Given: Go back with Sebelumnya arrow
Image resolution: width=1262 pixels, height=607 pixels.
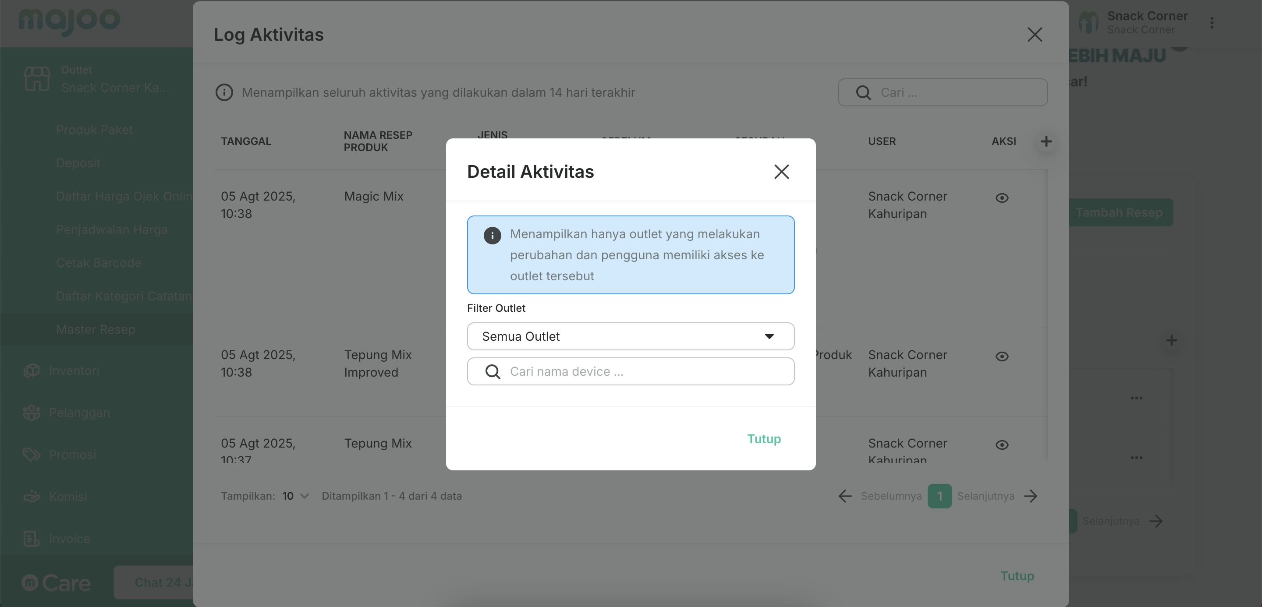Looking at the screenshot, I should 845,496.
